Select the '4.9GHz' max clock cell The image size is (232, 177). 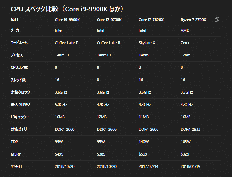click(x=103, y=105)
